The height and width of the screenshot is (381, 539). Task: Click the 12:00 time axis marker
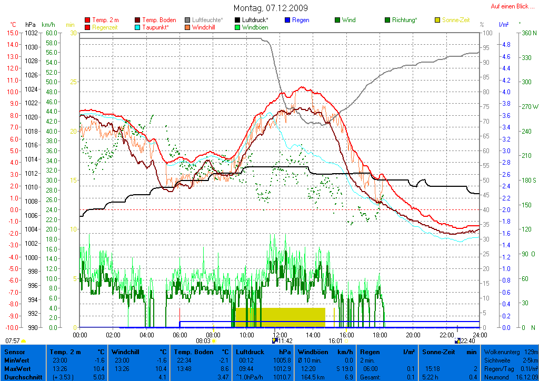(x=280, y=334)
